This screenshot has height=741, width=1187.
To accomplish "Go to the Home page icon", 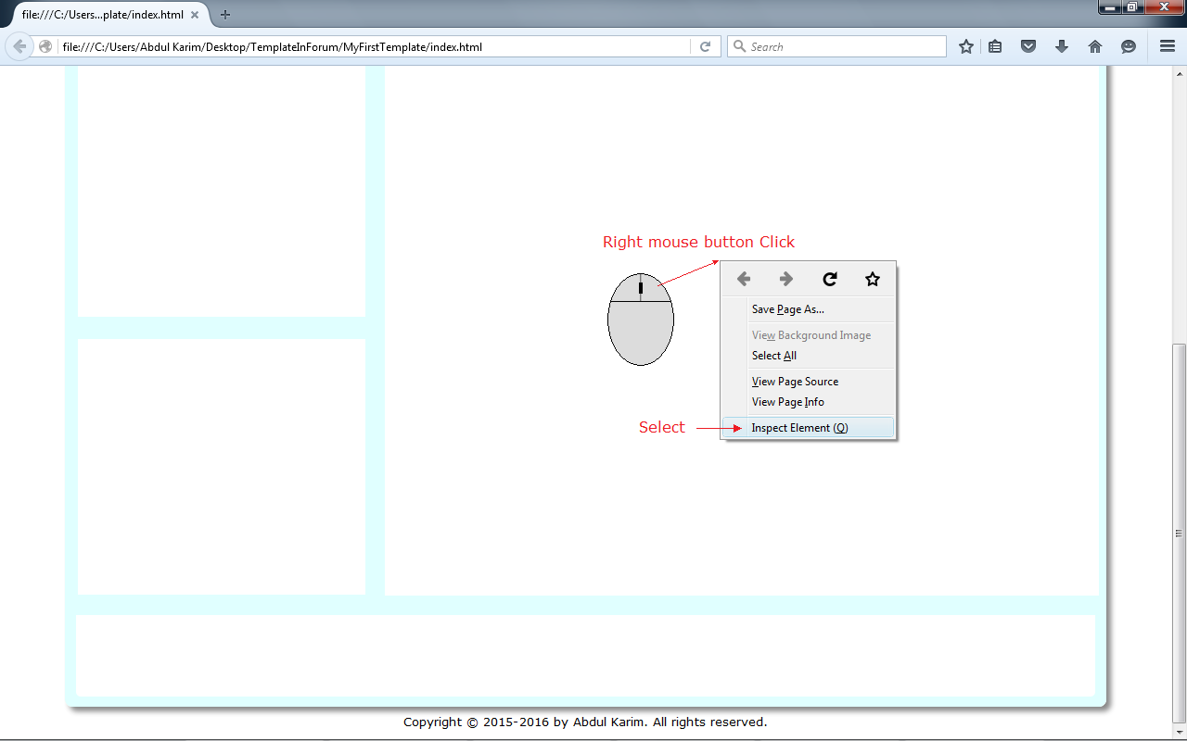I will 1095,46.
